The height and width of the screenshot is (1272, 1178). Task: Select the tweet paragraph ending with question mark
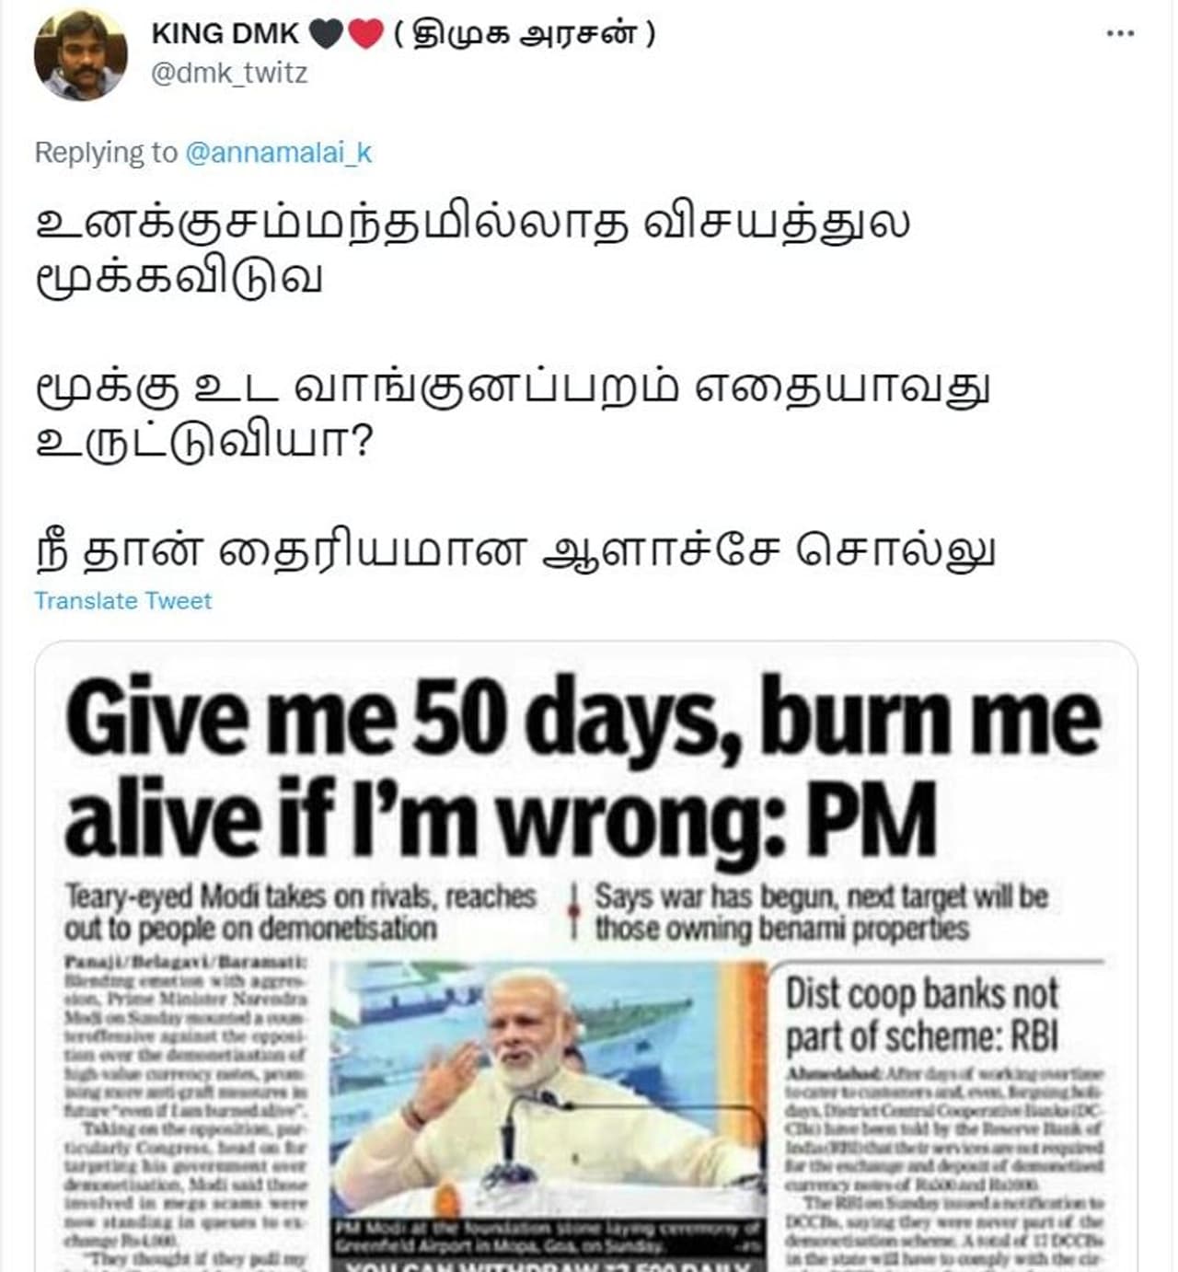point(514,414)
